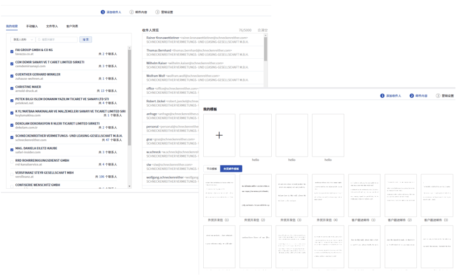
Task: Tick the VERSFINANZ STEYR GESELLSCHAFT MBH checkbox
Action: pyautogui.click(x=12, y=174)
